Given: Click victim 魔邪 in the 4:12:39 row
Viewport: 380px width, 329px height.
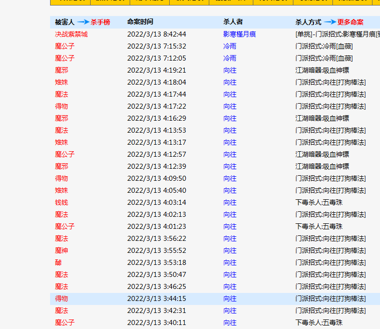Looking at the screenshot, I should 62,167.
